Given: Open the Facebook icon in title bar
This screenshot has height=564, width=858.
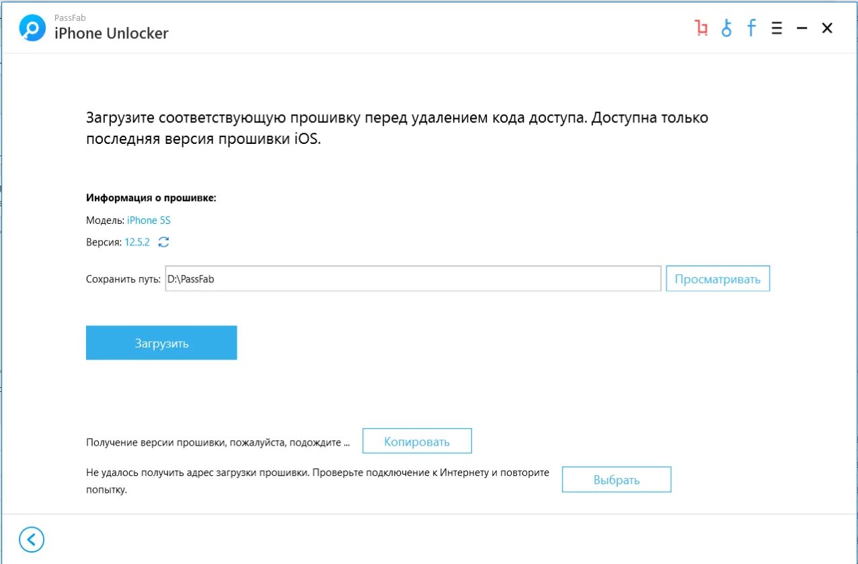Looking at the screenshot, I should 751,28.
